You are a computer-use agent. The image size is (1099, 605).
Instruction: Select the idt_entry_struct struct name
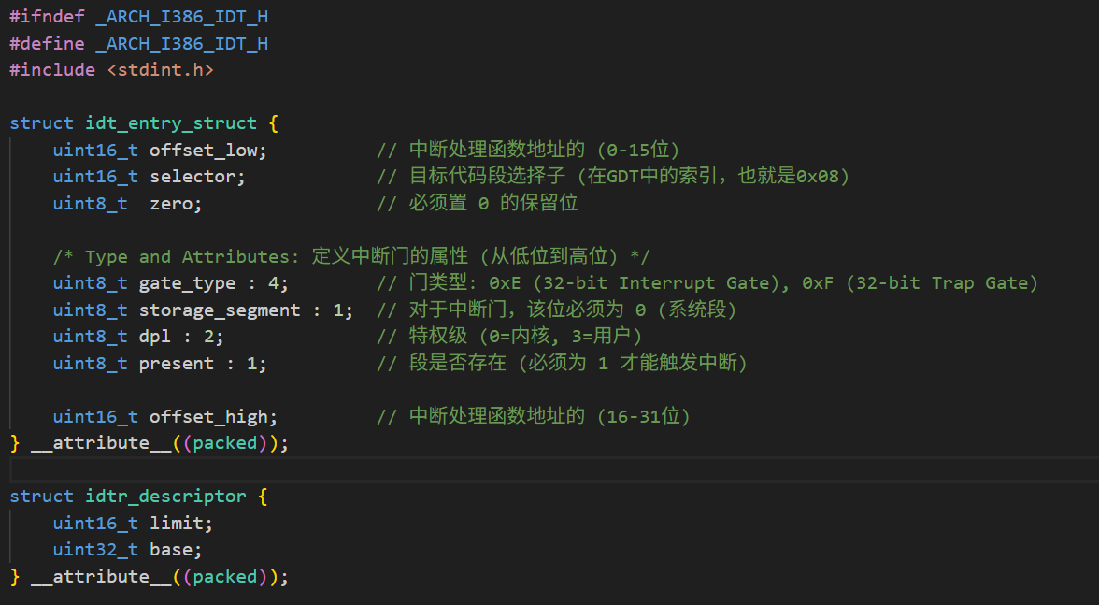point(170,122)
